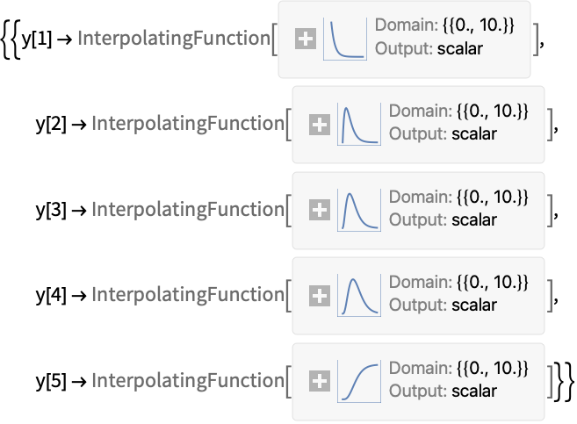Click the y[5] rising S-curve thumbnail
This screenshot has height=424, width=577.
[359, 381]
